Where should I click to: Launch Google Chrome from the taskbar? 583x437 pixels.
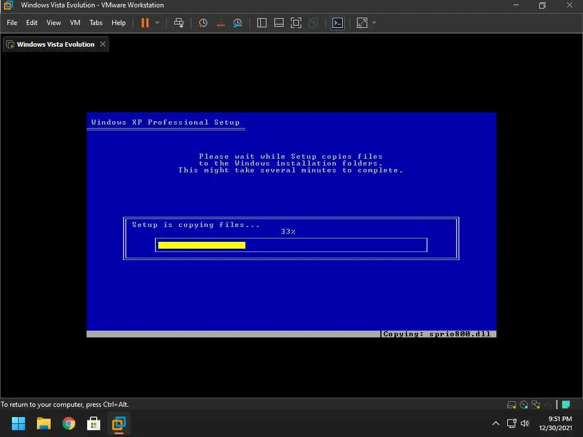[x=69, y=423]
